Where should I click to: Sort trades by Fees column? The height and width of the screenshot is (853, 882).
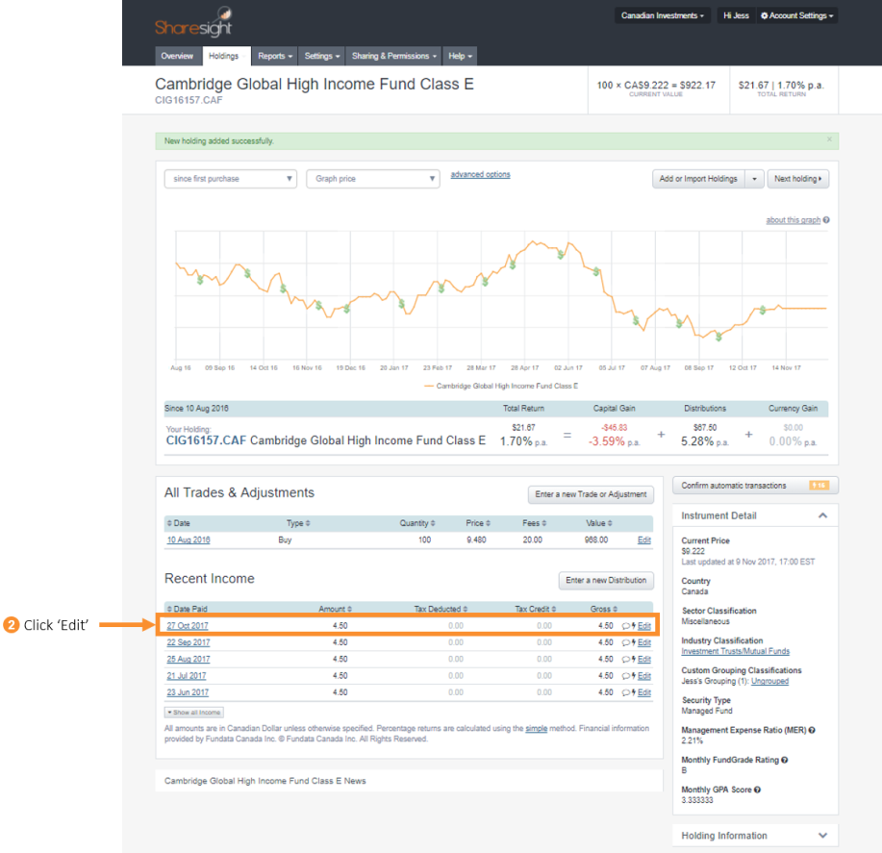tap(535, 523)
